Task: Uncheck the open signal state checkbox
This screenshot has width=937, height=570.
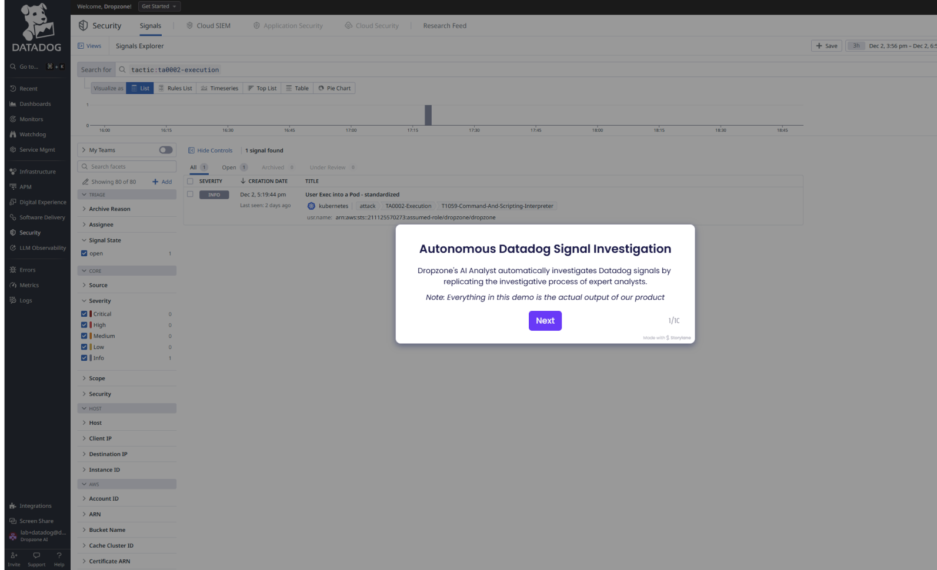Action: 84,253
